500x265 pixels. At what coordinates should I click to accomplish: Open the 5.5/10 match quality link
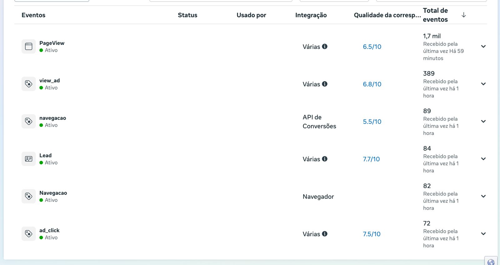pos(372,122)
